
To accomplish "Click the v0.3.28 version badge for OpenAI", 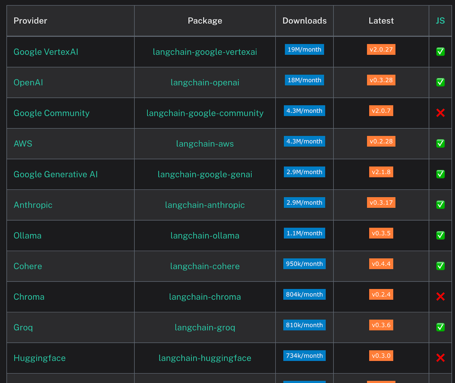I will point(381,80).
